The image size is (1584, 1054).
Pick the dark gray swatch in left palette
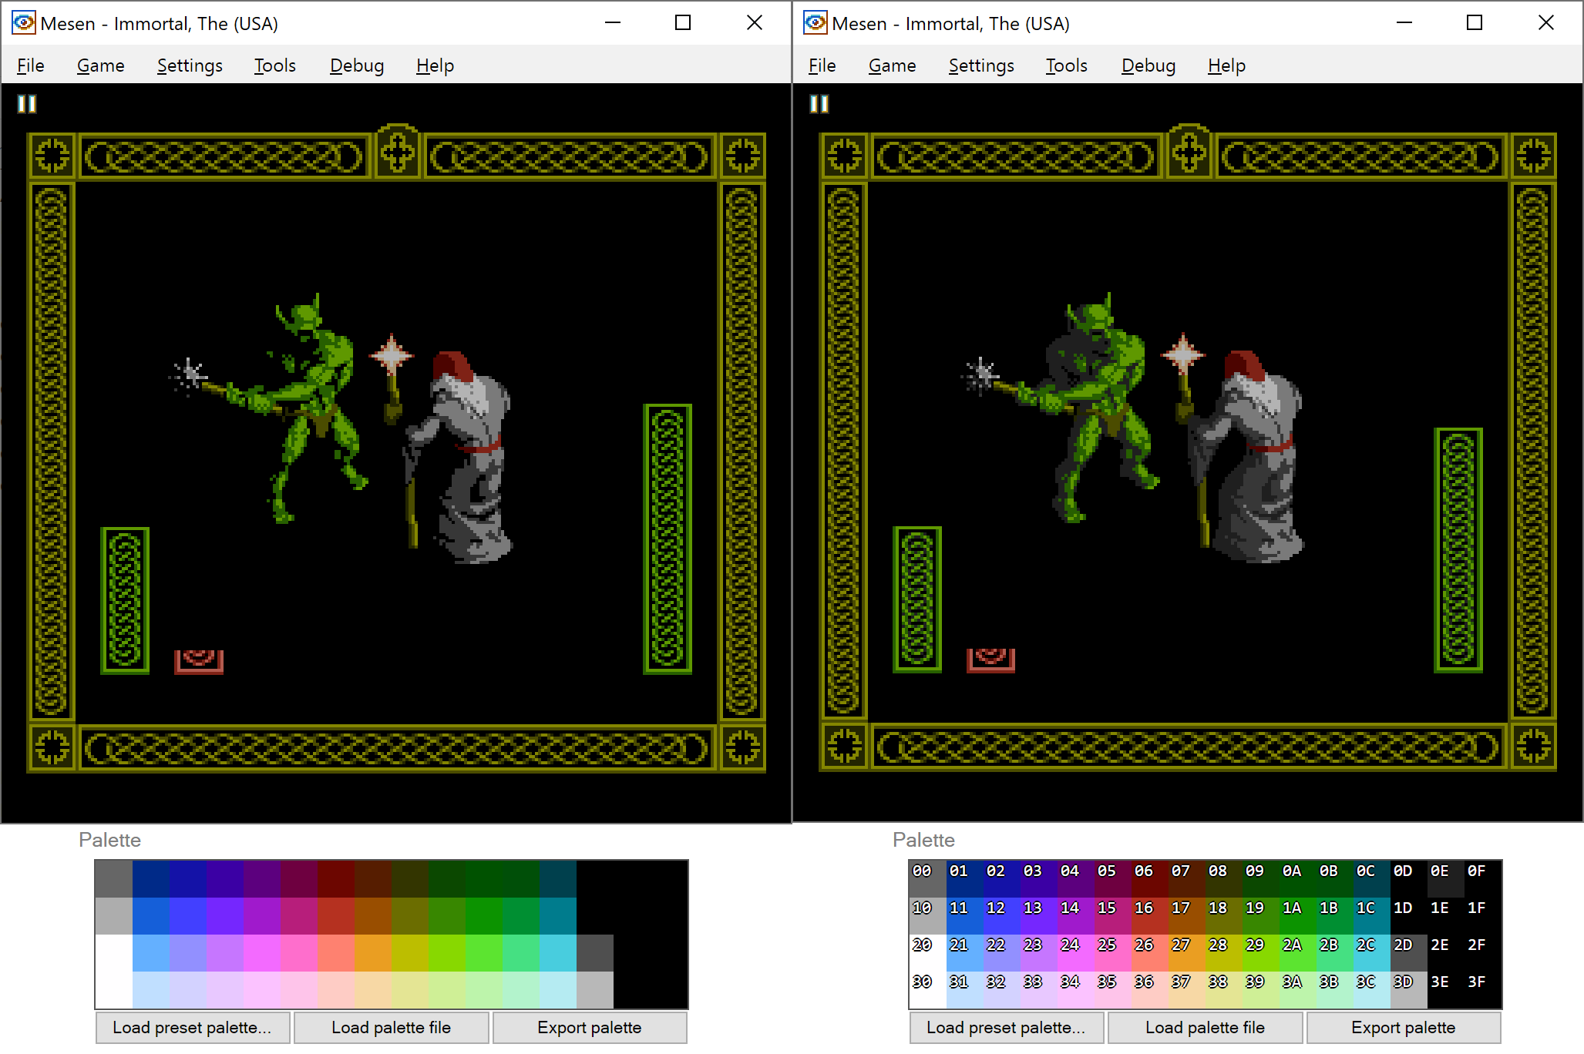595,953
